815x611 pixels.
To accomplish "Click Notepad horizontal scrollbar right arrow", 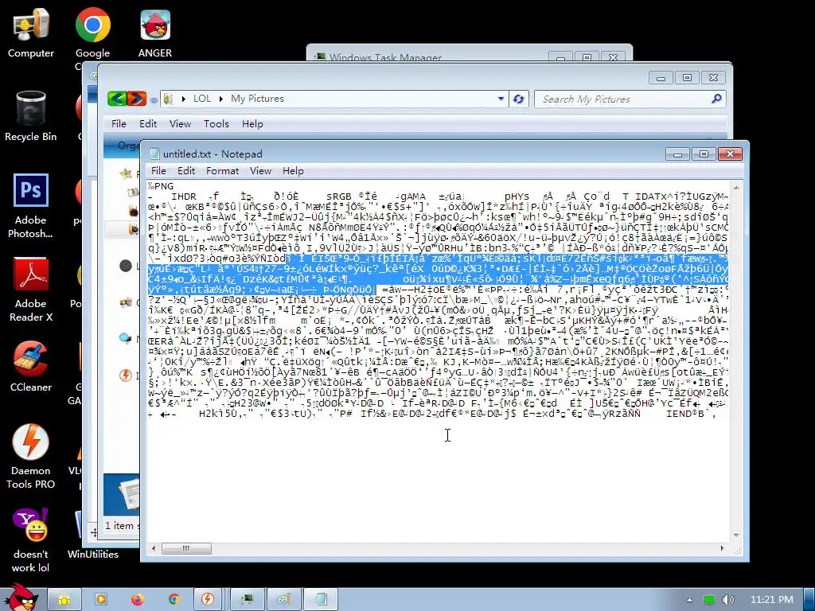I will [722, 549].
